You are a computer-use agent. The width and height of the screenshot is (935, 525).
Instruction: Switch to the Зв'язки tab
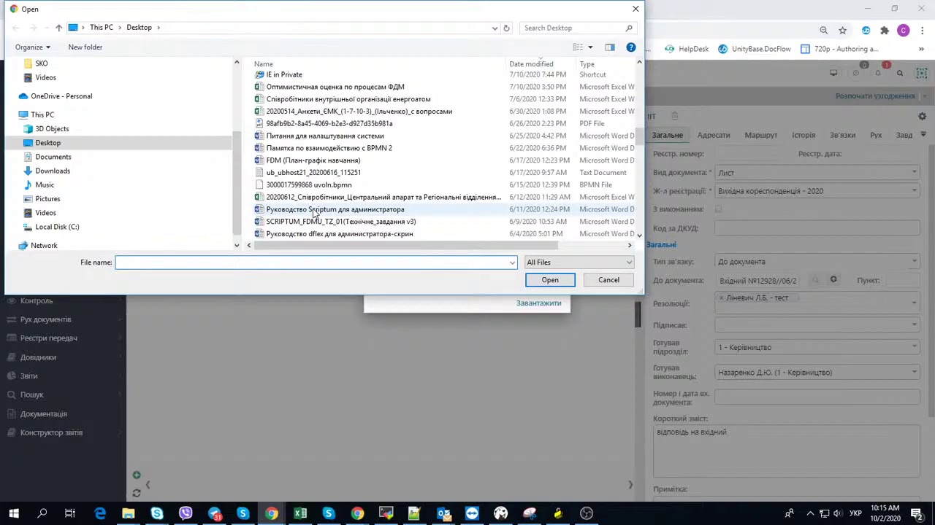click(x=842, y=136)
